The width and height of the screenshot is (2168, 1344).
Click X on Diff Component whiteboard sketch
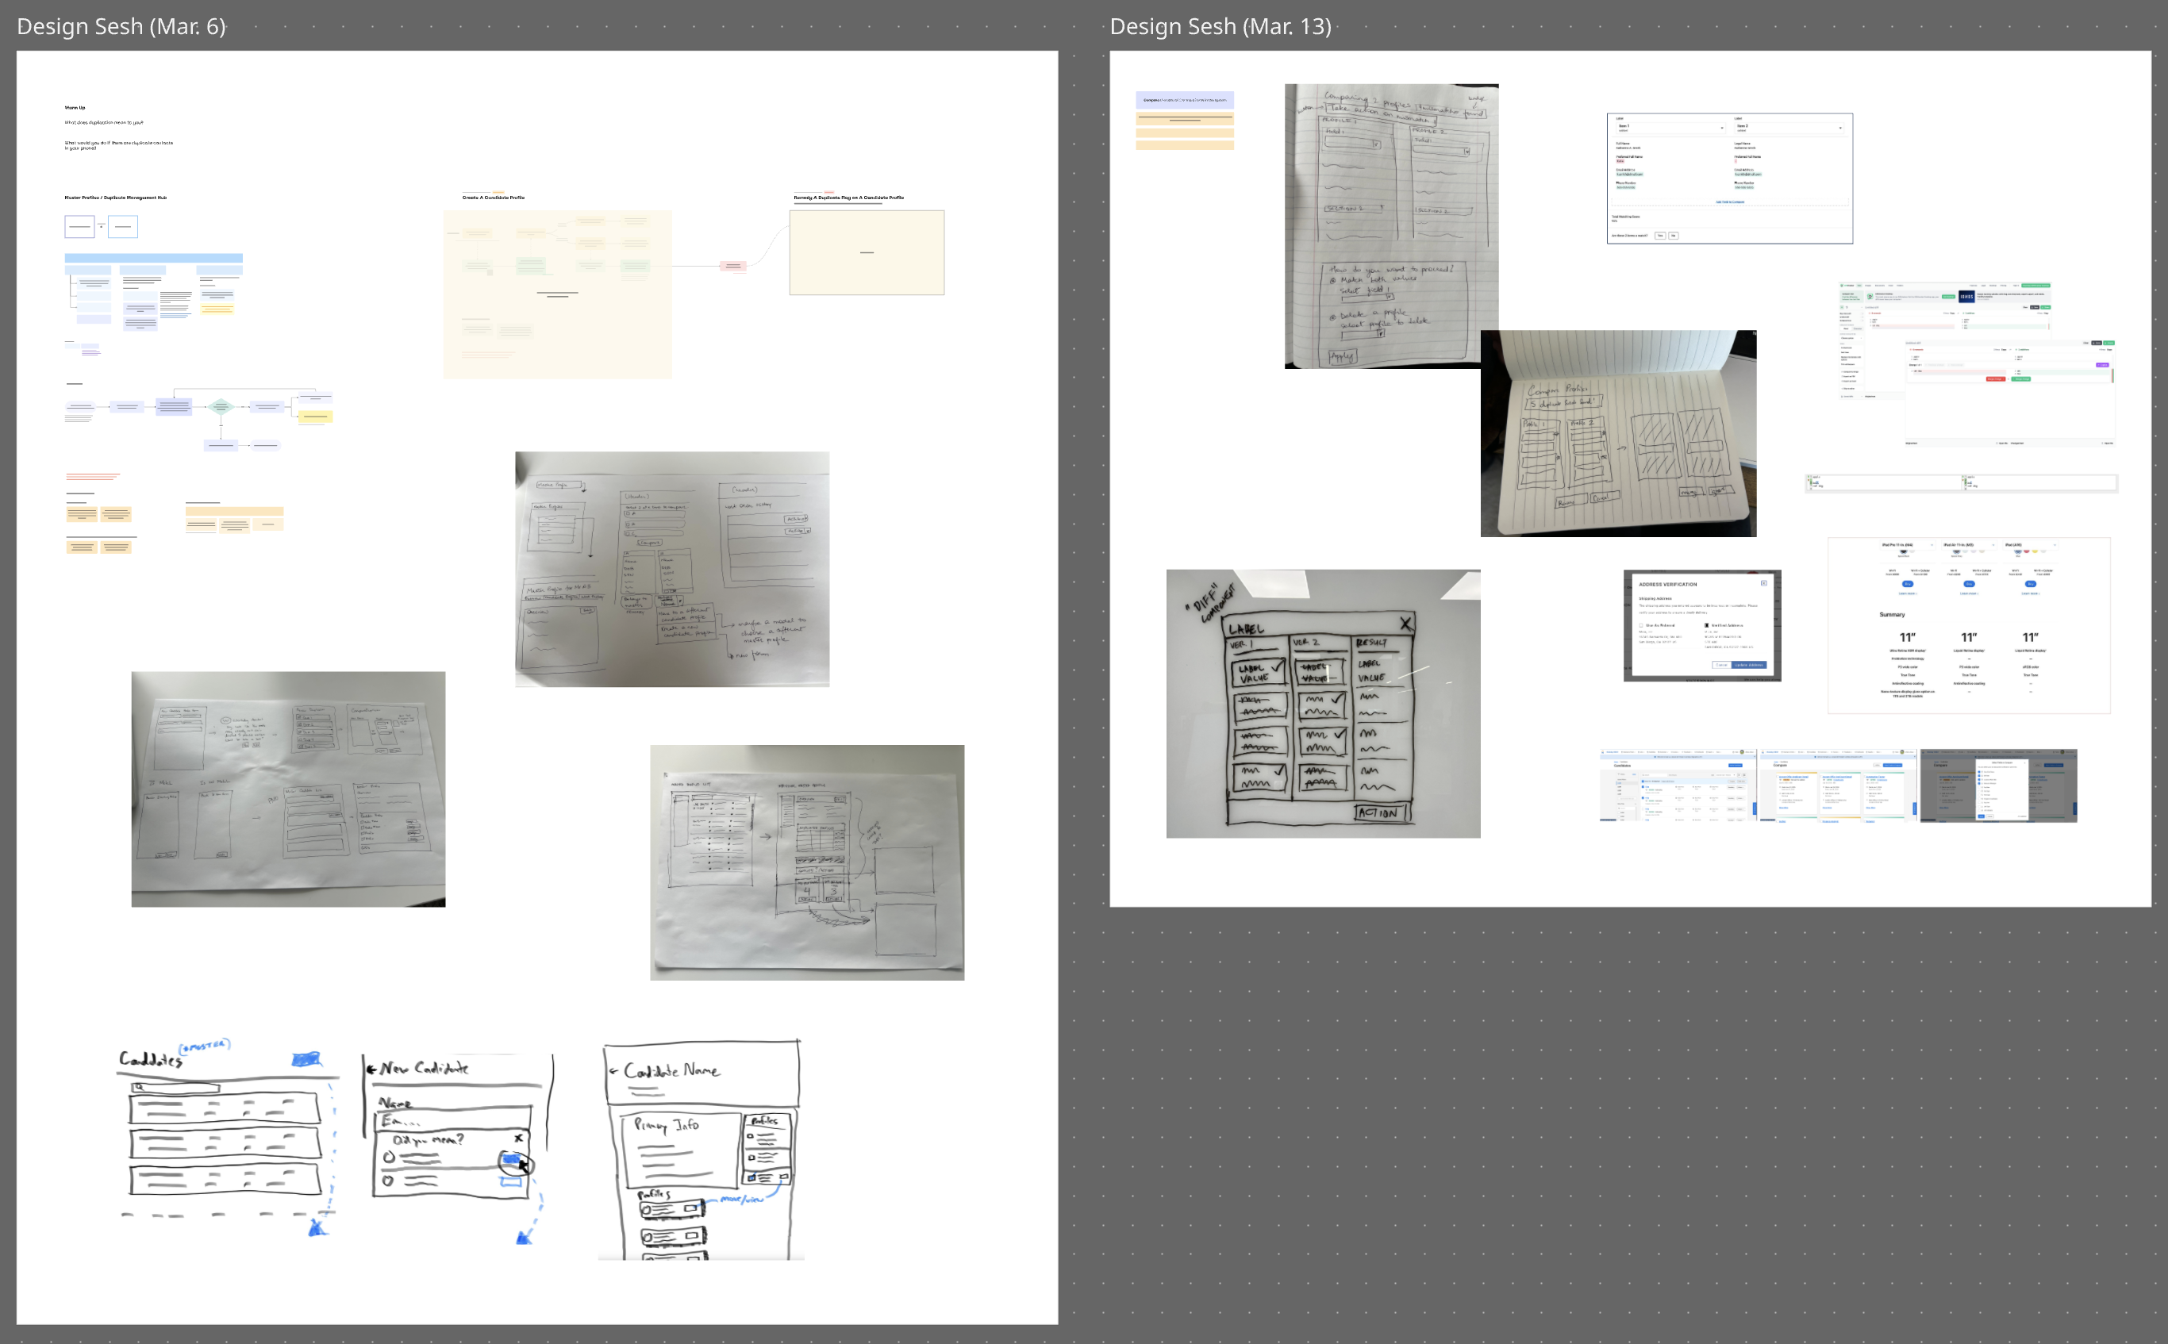(1405, 623)
